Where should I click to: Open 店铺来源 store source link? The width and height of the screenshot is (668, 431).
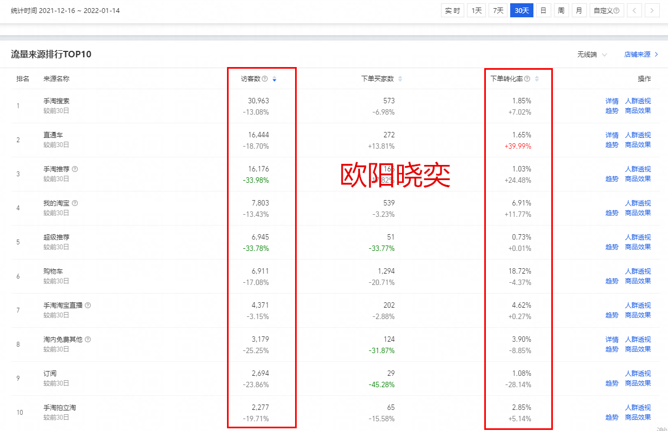[x=641, y=55]
